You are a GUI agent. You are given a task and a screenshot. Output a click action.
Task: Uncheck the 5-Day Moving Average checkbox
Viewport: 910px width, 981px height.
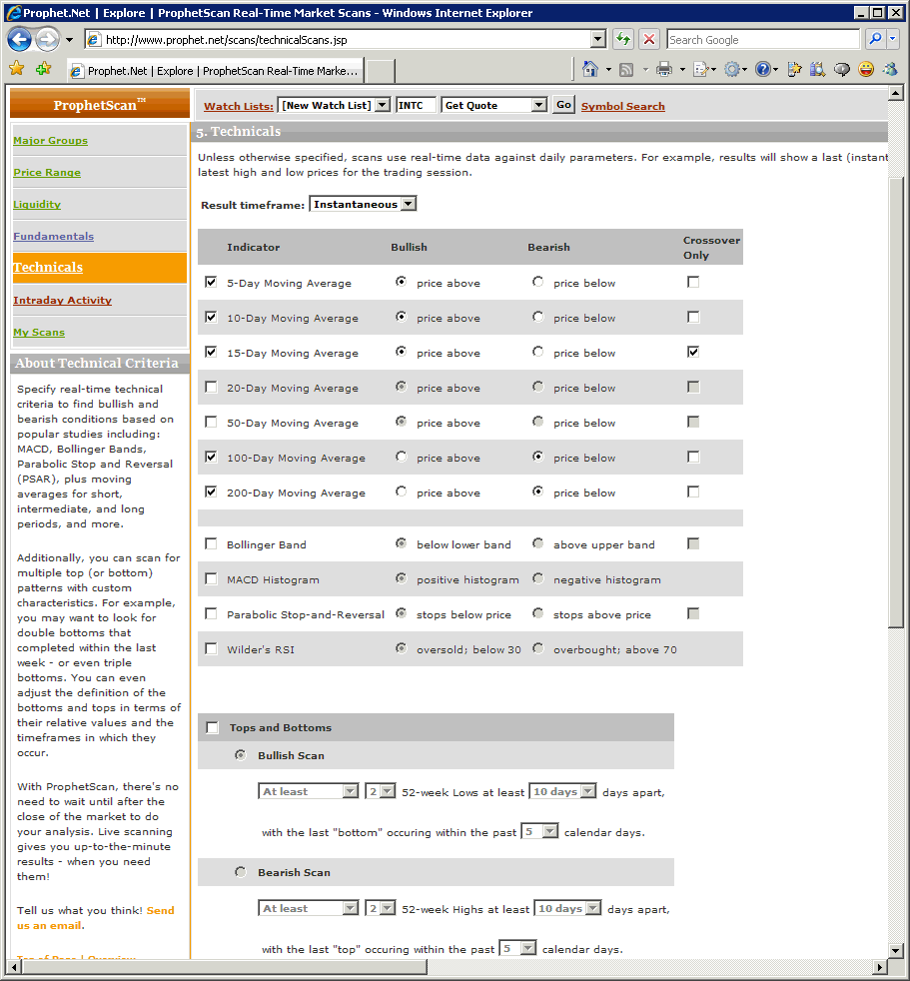(211, 283)
